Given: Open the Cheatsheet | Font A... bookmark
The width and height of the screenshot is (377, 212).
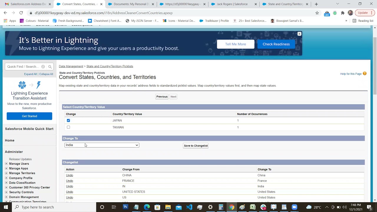Looking at the screenshot, I should [x=105, y=21].
